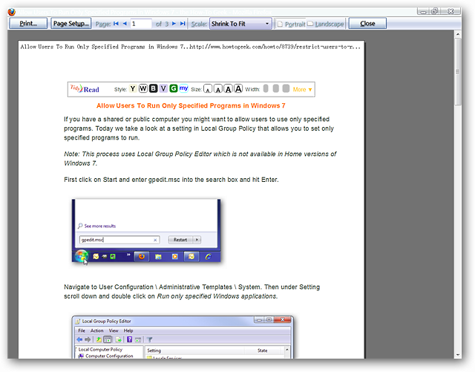Select TidyRead W style button
475x372 pixels.
click(143, 88)
